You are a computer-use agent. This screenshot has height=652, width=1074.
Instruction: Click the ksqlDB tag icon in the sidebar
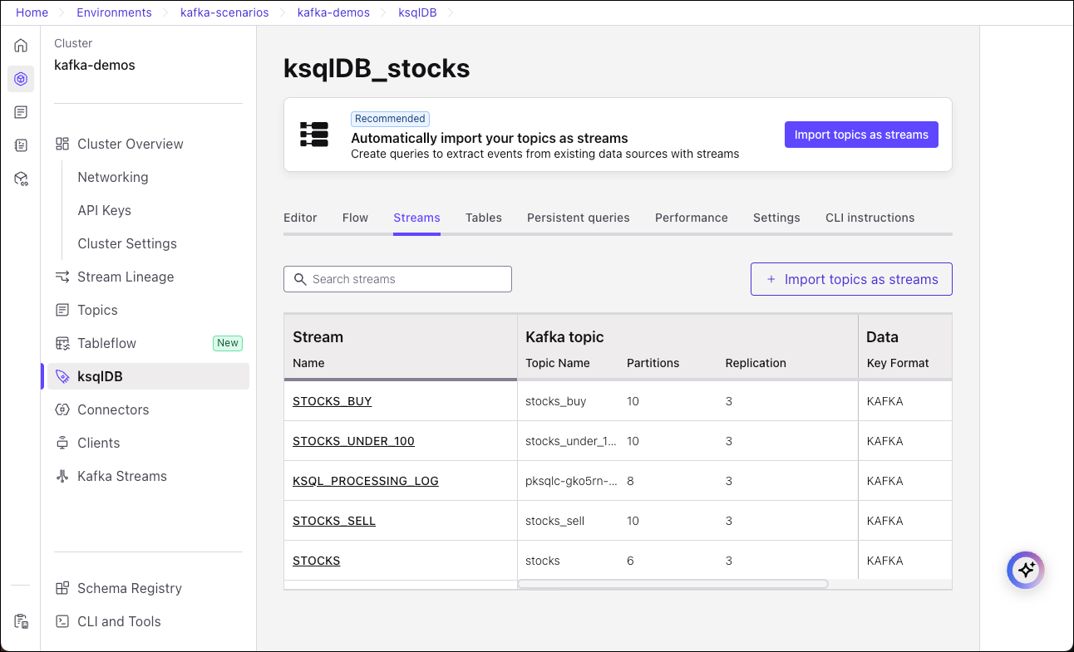[62, 376]
